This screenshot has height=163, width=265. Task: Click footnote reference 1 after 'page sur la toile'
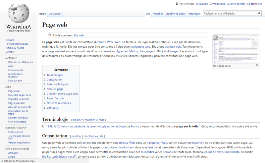tap(199, 125)
